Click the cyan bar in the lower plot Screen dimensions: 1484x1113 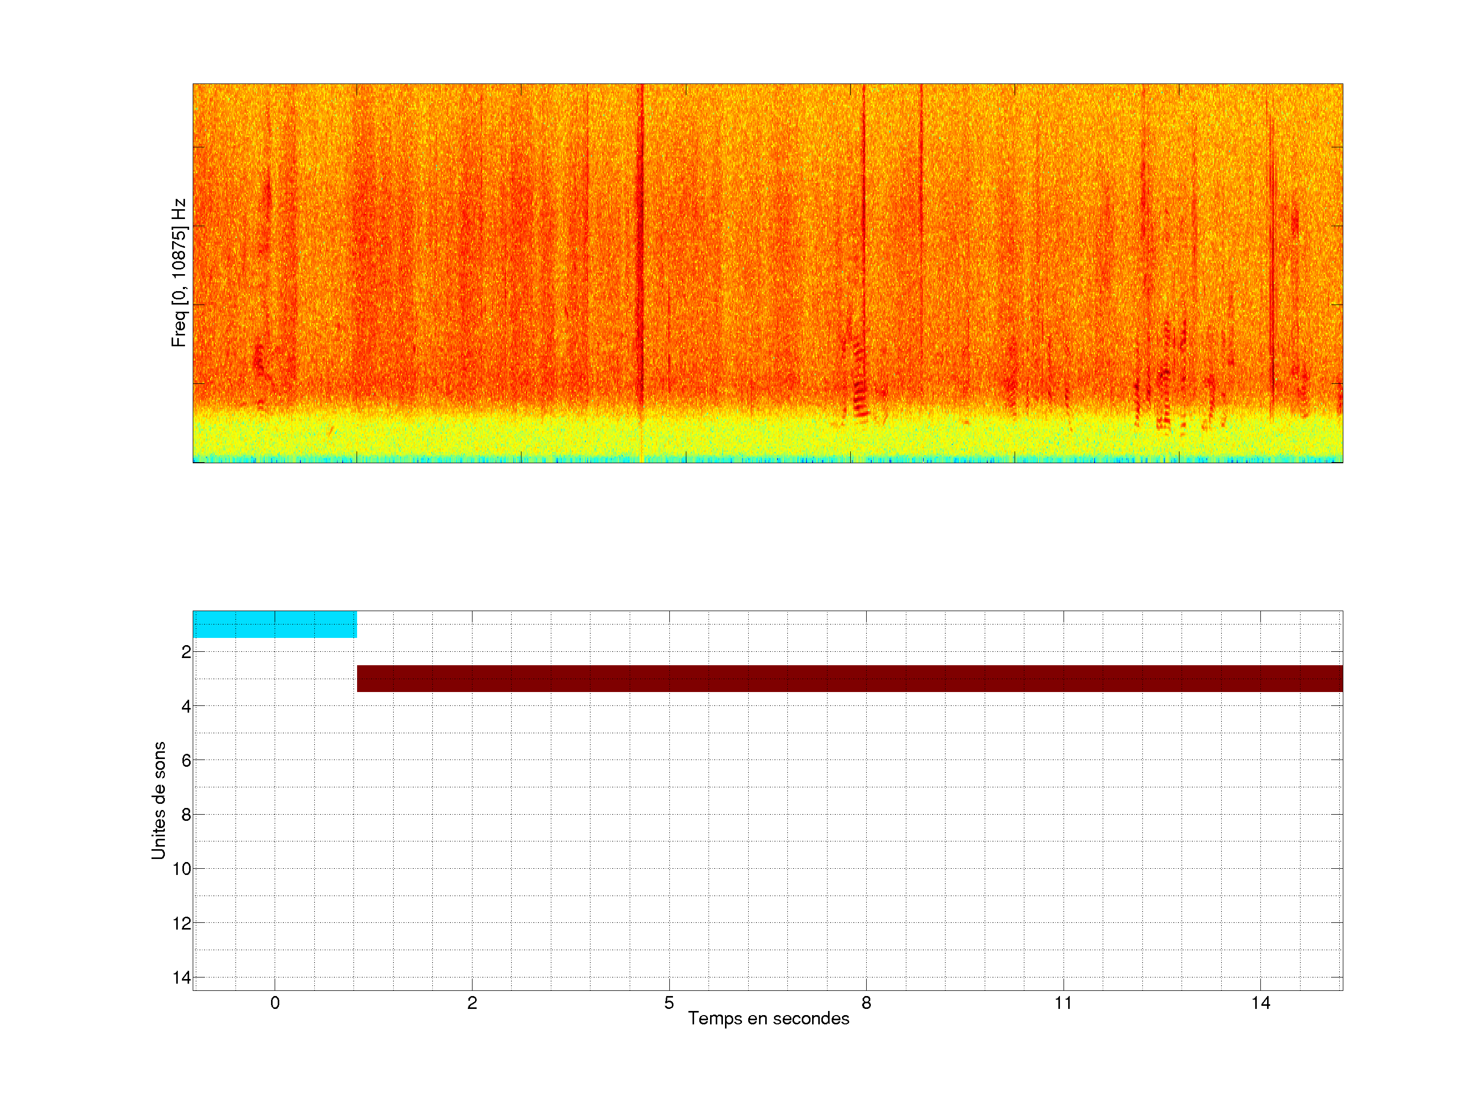[275, 624]
